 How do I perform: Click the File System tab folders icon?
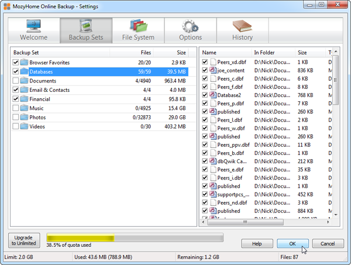pyautogui.click(x=139, y=26)
